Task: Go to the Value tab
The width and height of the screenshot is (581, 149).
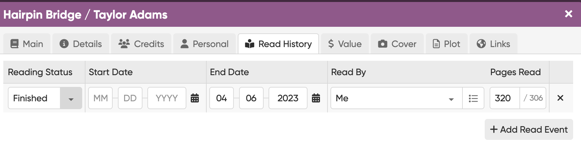Action: click(345, 44)
